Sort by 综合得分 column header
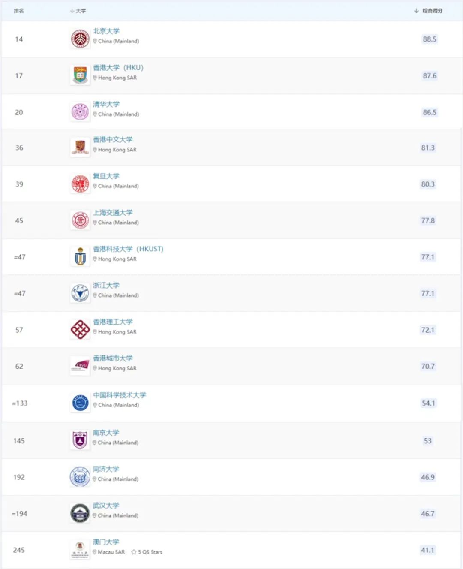This screenshot has width=463, height=569. [428, 11]
